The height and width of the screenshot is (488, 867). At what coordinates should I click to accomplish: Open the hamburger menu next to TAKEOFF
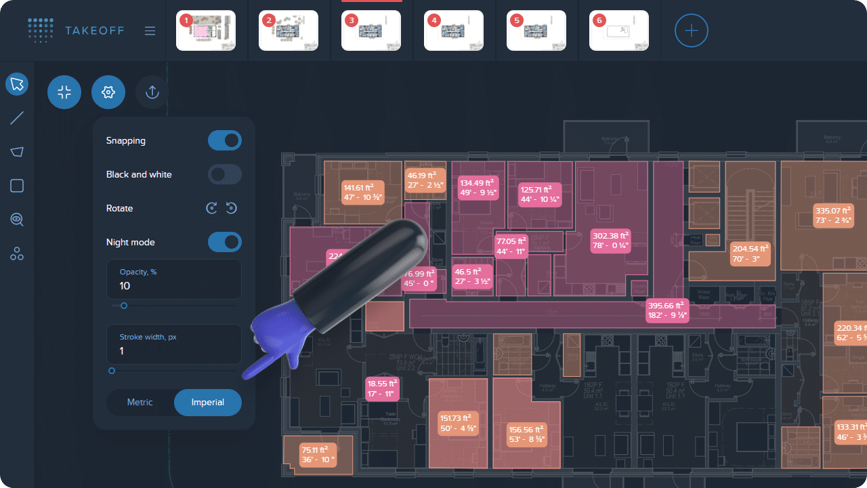[x=150, y=31]
